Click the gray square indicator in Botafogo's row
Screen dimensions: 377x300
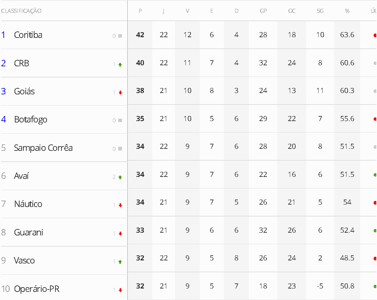pos(120,120)
